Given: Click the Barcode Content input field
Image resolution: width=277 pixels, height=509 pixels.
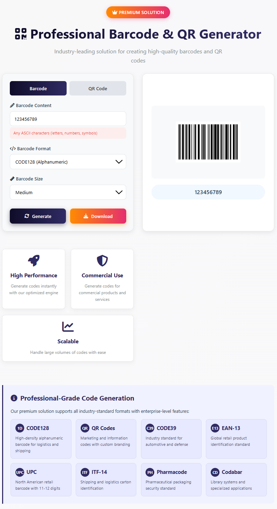Looking at the screenshot, I should point(68,119).
